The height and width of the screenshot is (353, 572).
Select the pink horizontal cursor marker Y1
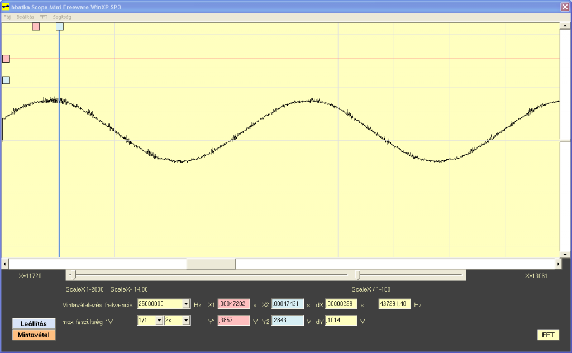[6, 59]
